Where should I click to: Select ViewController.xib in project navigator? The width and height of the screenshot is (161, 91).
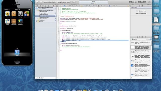click(44, 17)
